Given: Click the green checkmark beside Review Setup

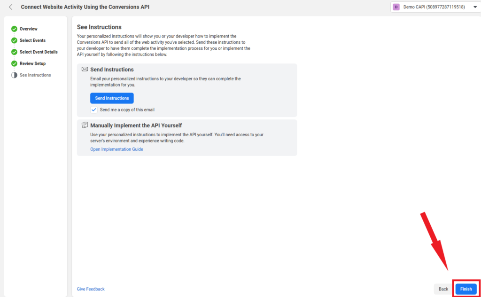Looking at the screenshot, I should [14, 63].
